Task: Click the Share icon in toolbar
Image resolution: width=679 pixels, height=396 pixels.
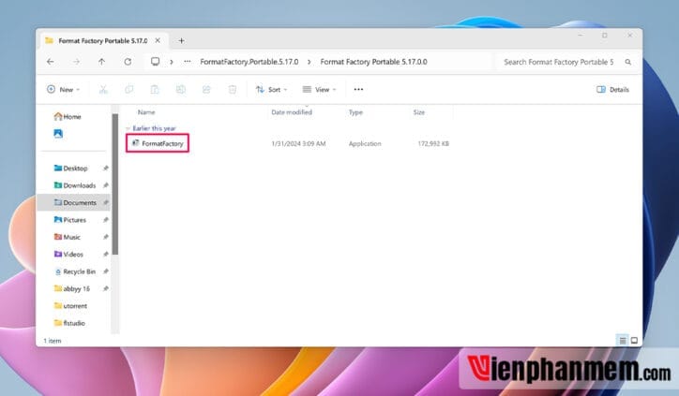Action: coord(206,90)
